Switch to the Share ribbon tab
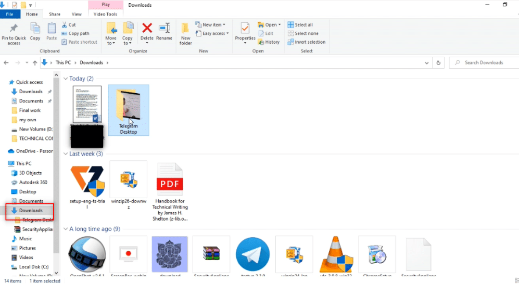 click(x=55, y=14)
